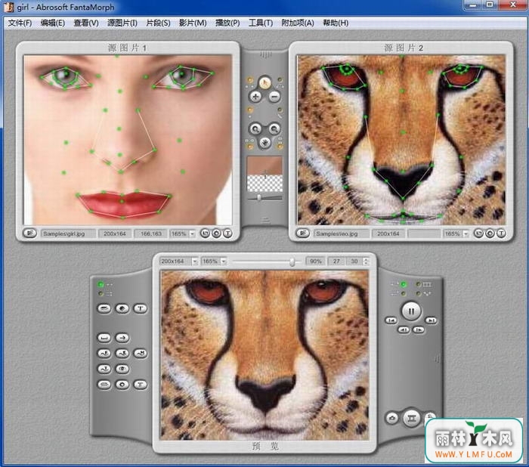This screenshot has height=467, width=529.
Task: Toggle the dim indicator below green light left panel
Action: [101, 294]
